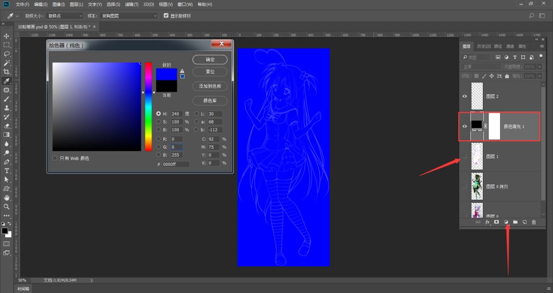This screenshot has height=293, width=553.
Task: Open the 图像(I) menu
Action: (58, 5)
